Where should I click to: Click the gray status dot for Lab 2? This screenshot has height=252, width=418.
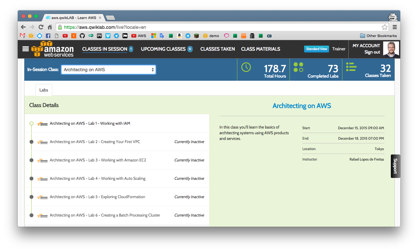31,142
